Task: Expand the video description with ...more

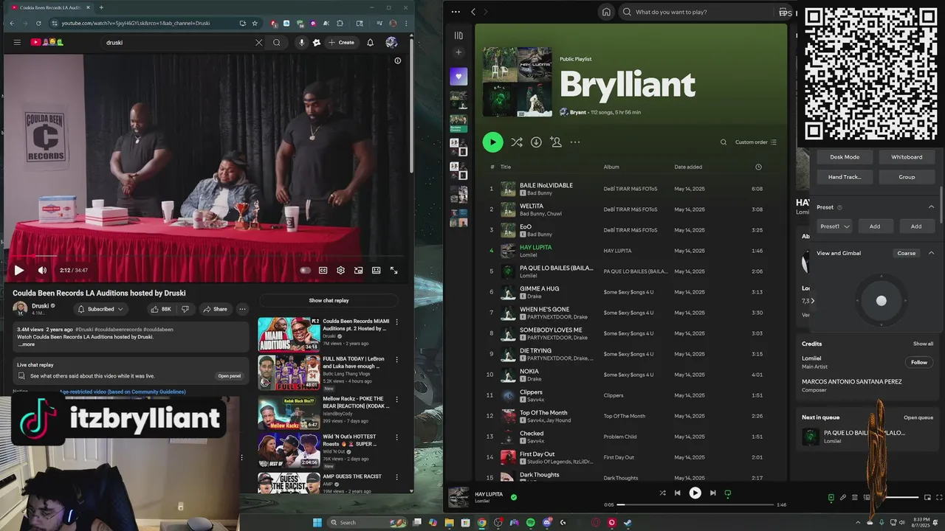Action: pos(27,344)
